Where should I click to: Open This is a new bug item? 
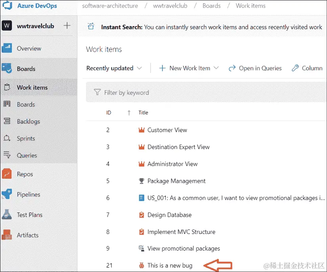(170, 265)
